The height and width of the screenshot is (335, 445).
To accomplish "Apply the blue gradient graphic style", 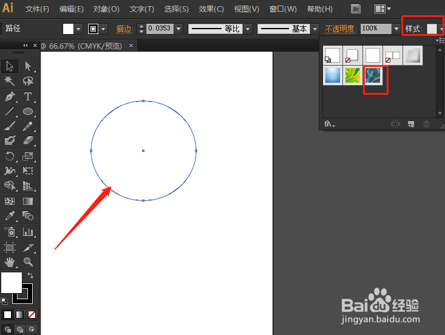I will click(333, 75).
